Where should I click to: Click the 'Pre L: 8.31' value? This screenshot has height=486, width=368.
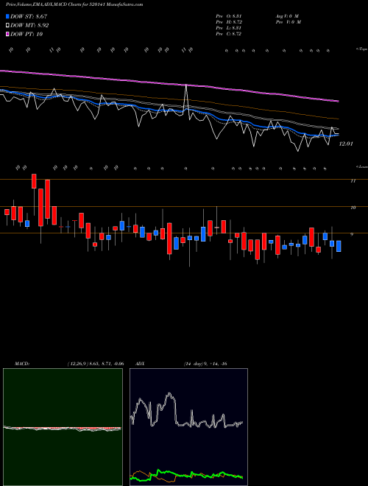coord(229,28)
